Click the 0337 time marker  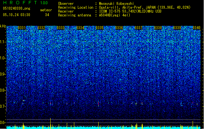(x=138, y=28)
